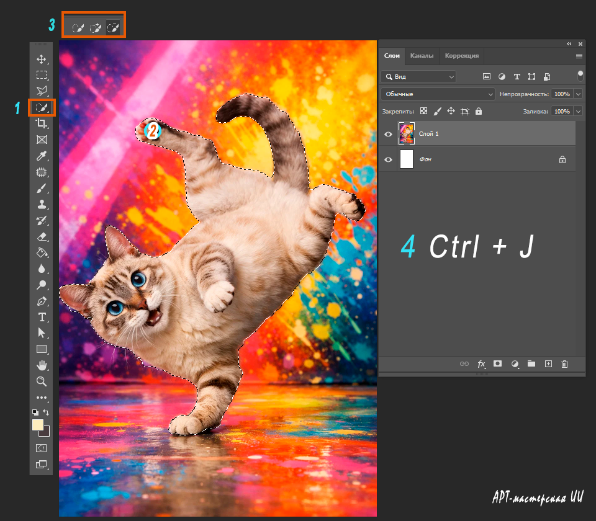Click the background color swatch
Viewport: 596px width, 521px height.
point(47,432)
